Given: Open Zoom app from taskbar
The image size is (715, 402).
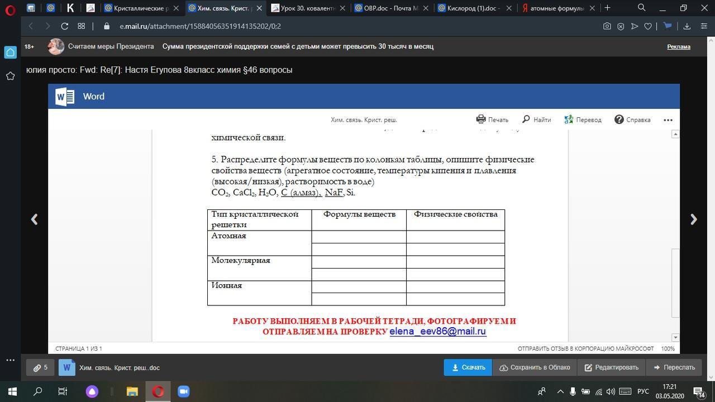Looking at the screenshot, I should (183, 391).
